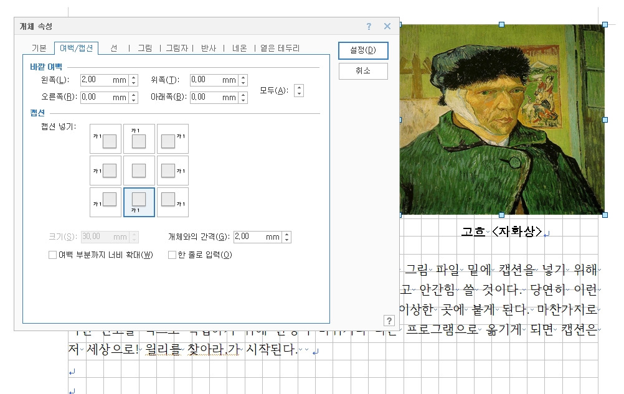
Task: Click the document text 윌리를 찾아라
Action: pos(187,349)
